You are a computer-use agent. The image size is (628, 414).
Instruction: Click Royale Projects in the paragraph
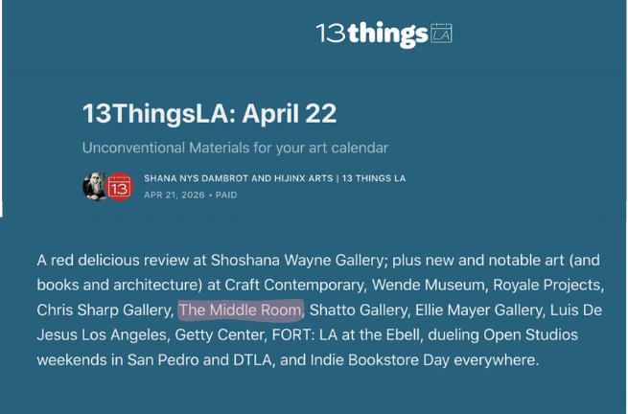[547, 285]
